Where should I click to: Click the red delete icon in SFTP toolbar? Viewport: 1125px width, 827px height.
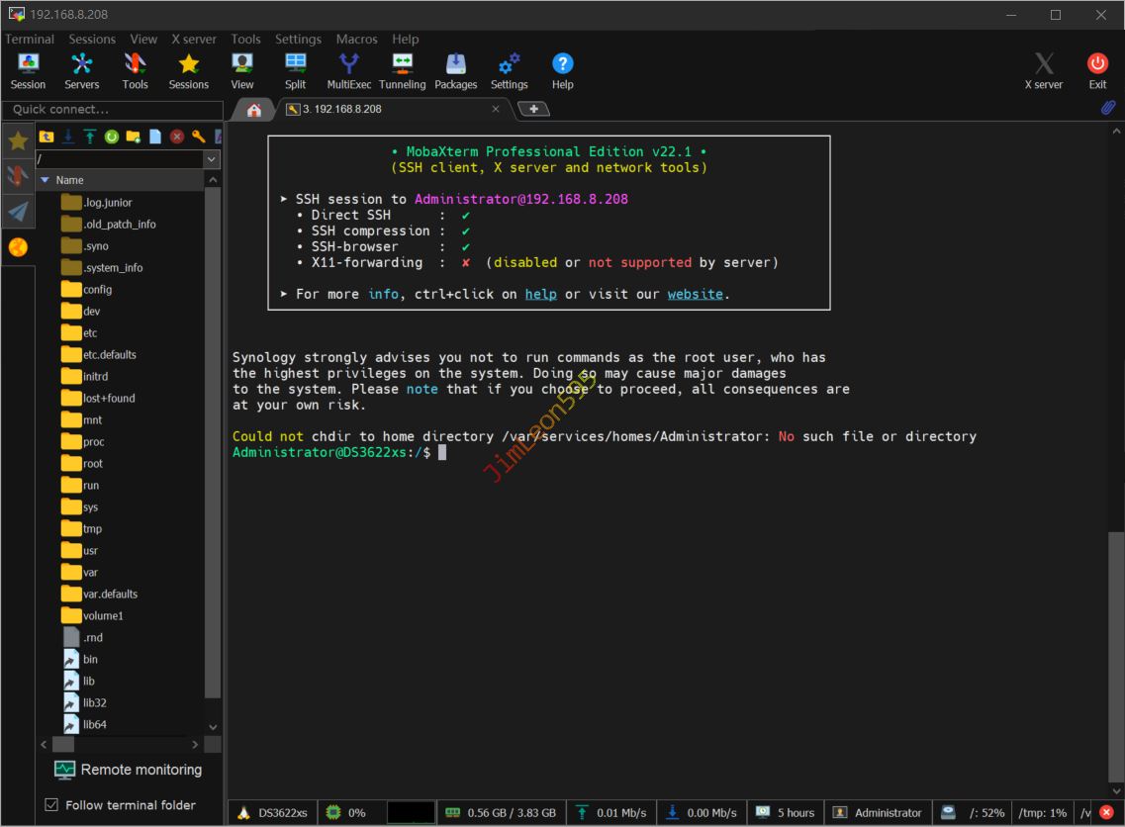click(177, 137)
